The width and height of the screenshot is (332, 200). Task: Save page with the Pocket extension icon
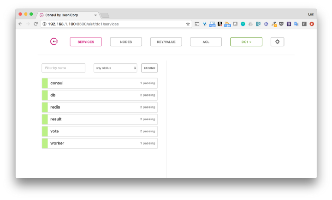281,24
